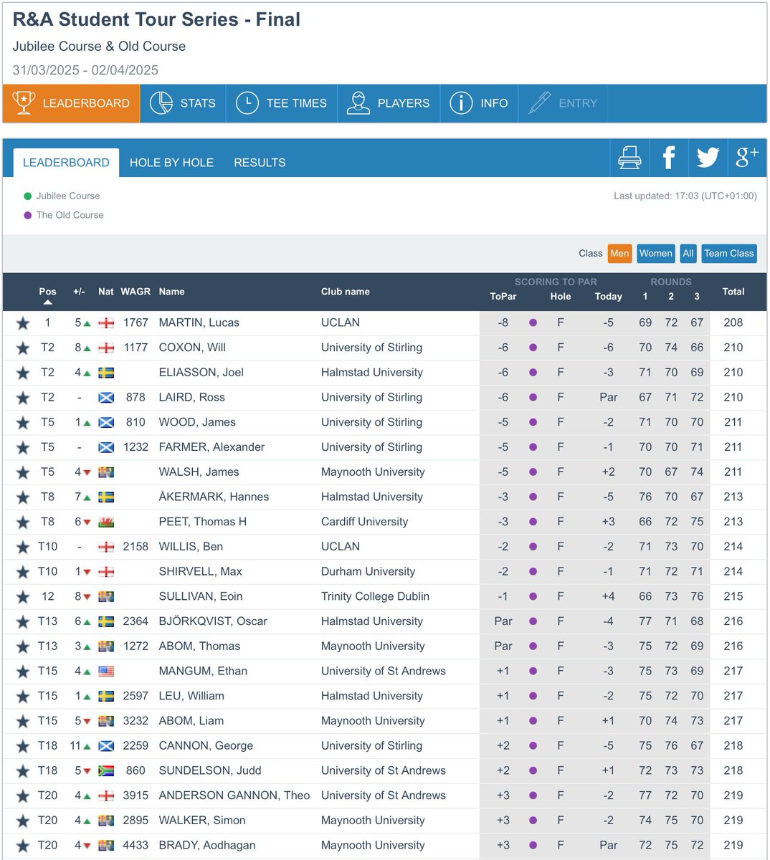The width and height of the screenshot is (770, 860).
Task: Open the Leaderboard trophy tab
Action: pyautogui.click(x=71, y=103)
